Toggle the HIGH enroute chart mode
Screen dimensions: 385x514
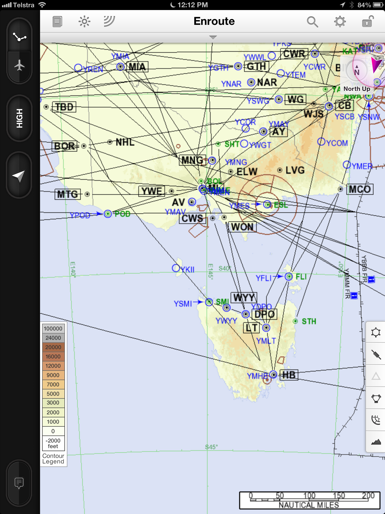click(19, 118)
